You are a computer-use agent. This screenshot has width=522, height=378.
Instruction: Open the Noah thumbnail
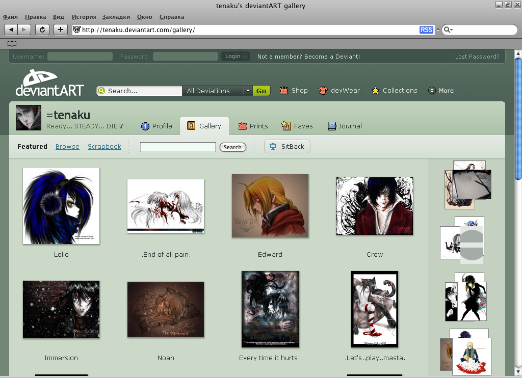pyautogui.click(x=166, y=309)
